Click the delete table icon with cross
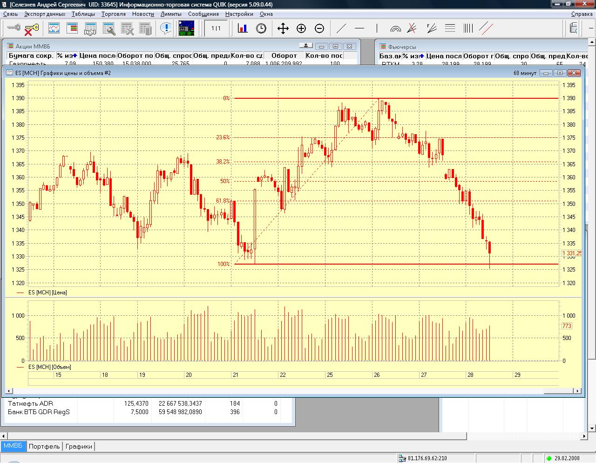The height and width of the screenshot is (463, 596). pyautogui.click(x=128, y=28)
